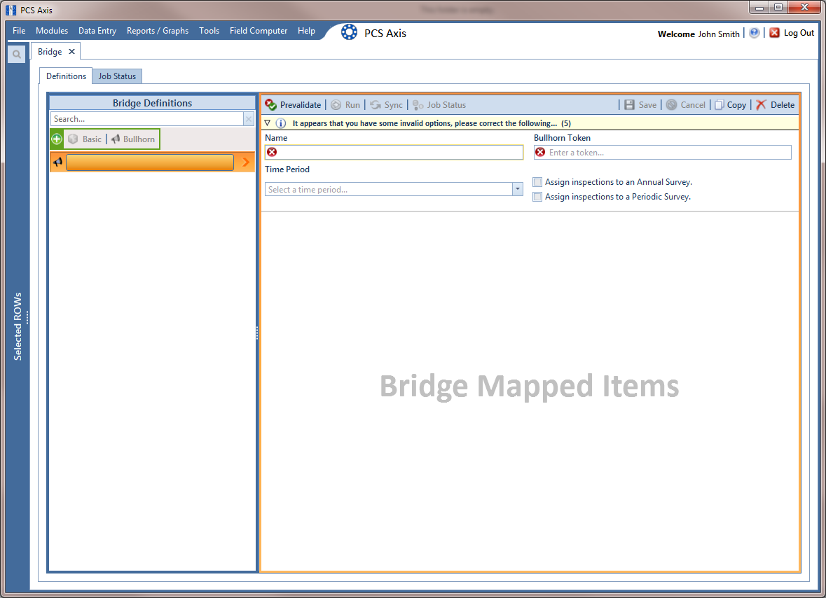
Task: Open the Modules menu
Action: pos(52,31)
